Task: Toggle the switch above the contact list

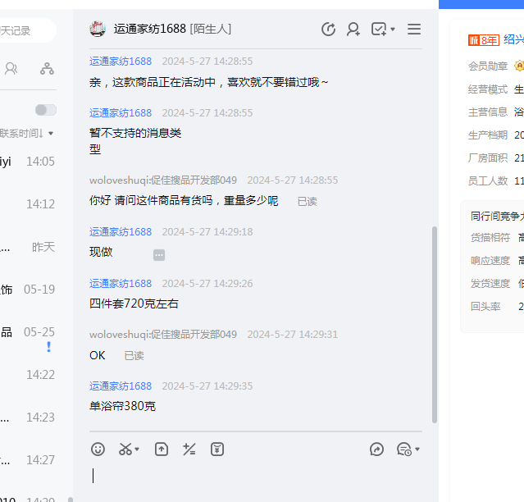Action: click(46, 110)
